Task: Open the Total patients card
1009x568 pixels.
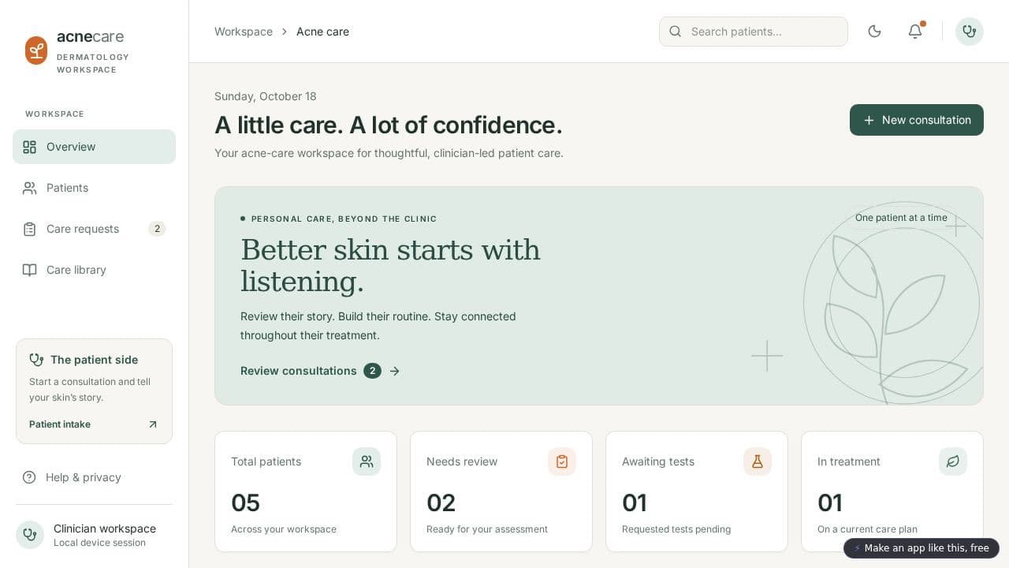Action: click(306, 491)
